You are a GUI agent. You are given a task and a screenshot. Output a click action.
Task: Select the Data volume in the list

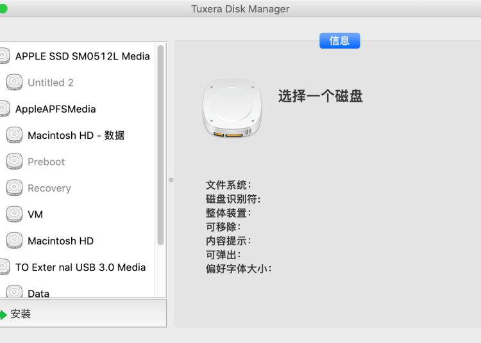tap(38, 293)
